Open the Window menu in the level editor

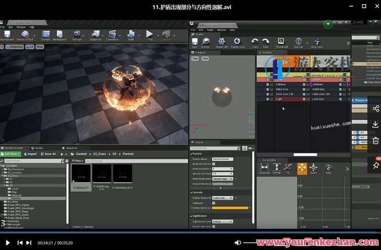(21, 27)
